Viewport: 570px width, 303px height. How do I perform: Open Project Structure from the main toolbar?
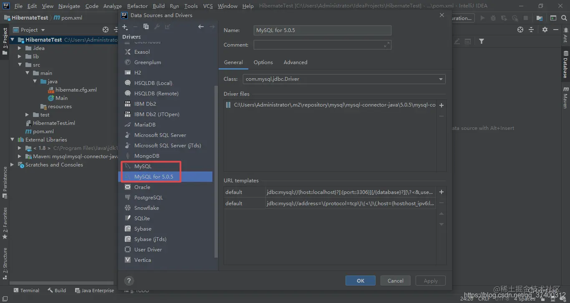click(540, 18)
